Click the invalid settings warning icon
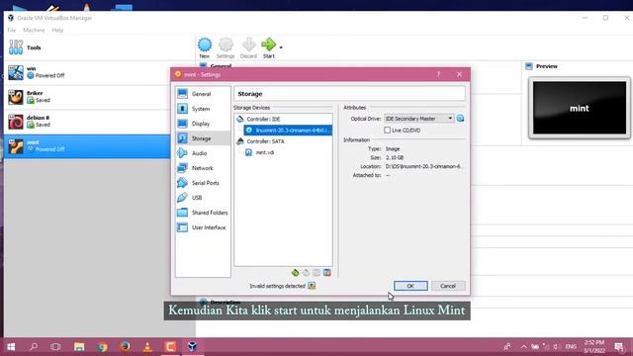 (312, 286)
